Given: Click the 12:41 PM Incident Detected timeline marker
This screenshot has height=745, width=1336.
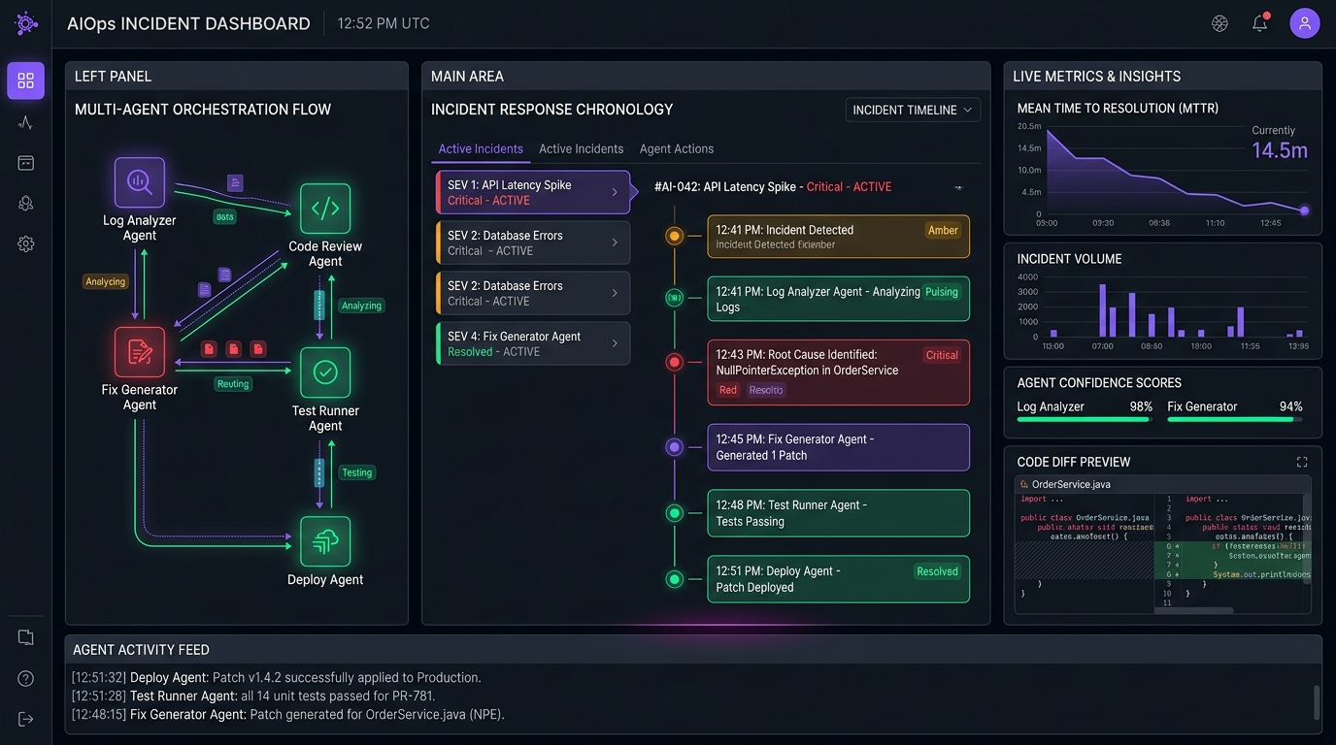Looking at the screenshot, I should tap(675, 236).
